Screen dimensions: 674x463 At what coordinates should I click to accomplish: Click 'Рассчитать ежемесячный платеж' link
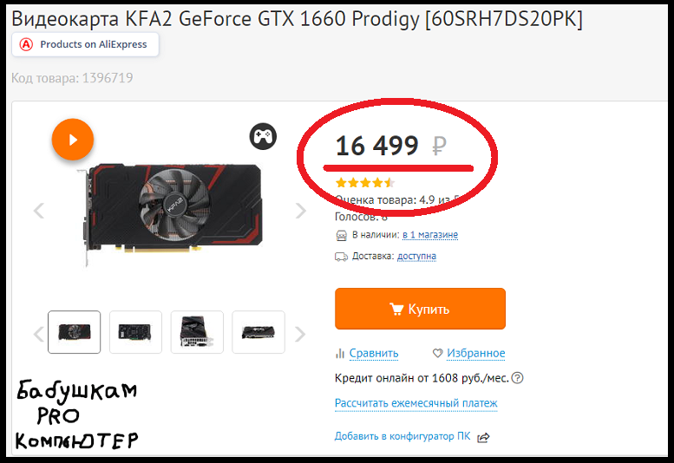(x=416, y=403)
